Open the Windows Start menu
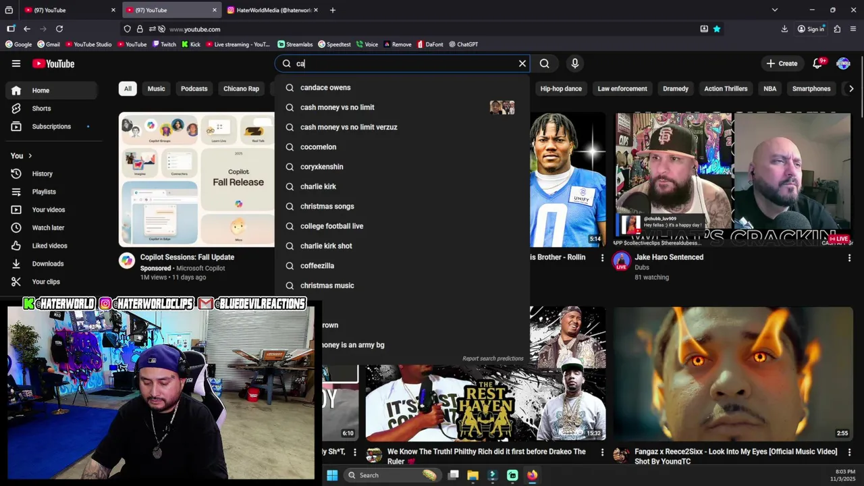864x486 pixels. 332,475
